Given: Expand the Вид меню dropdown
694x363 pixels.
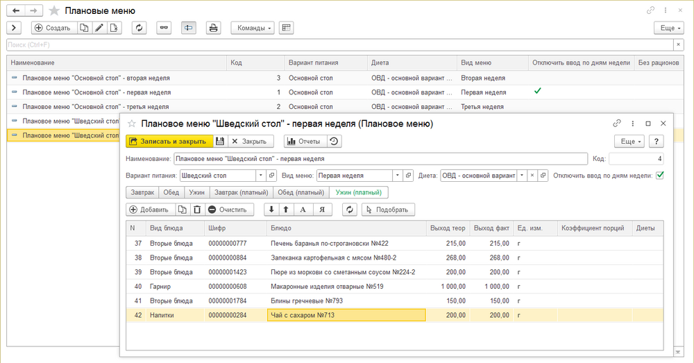Looking at the screenshot, I should (398, 176).
